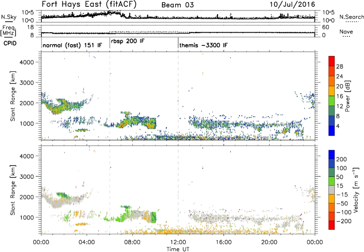This screenshot has width=364, height=252.
Task: Click '3000' tick on velocity panel axis
Action: point(27,176)
